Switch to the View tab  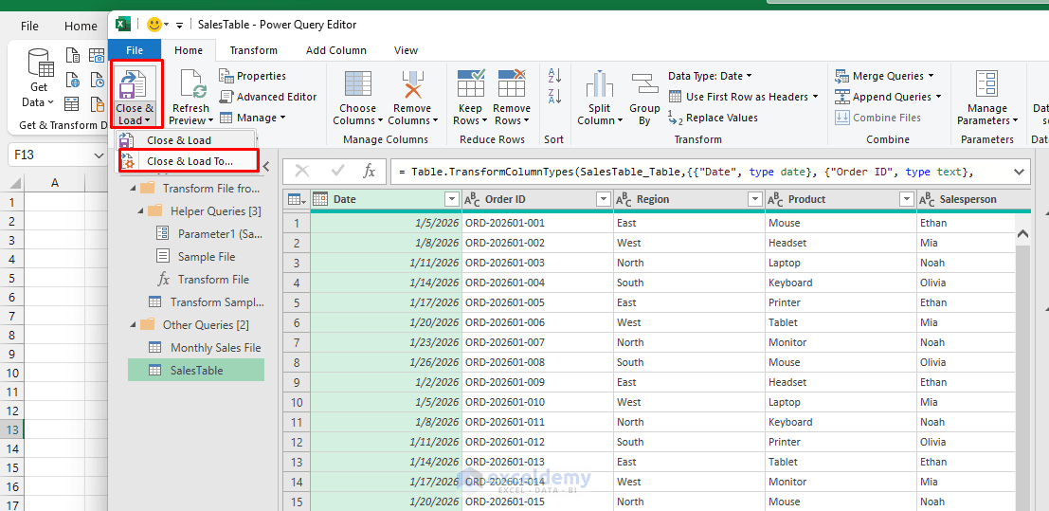click(x=407, y=50)
